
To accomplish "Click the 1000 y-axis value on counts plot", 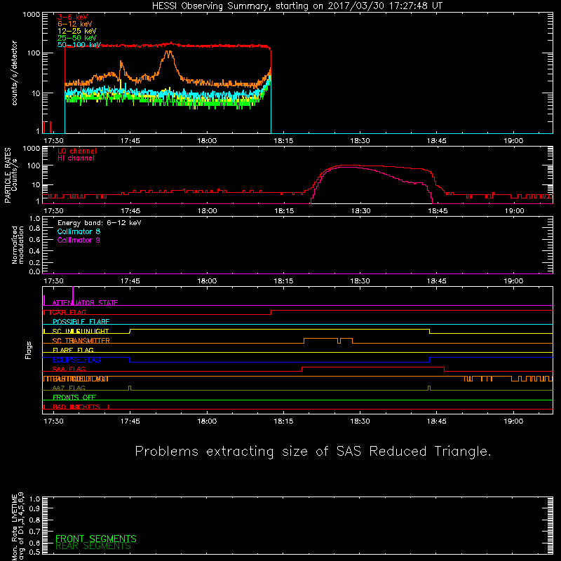I will (x=32, y=15).
